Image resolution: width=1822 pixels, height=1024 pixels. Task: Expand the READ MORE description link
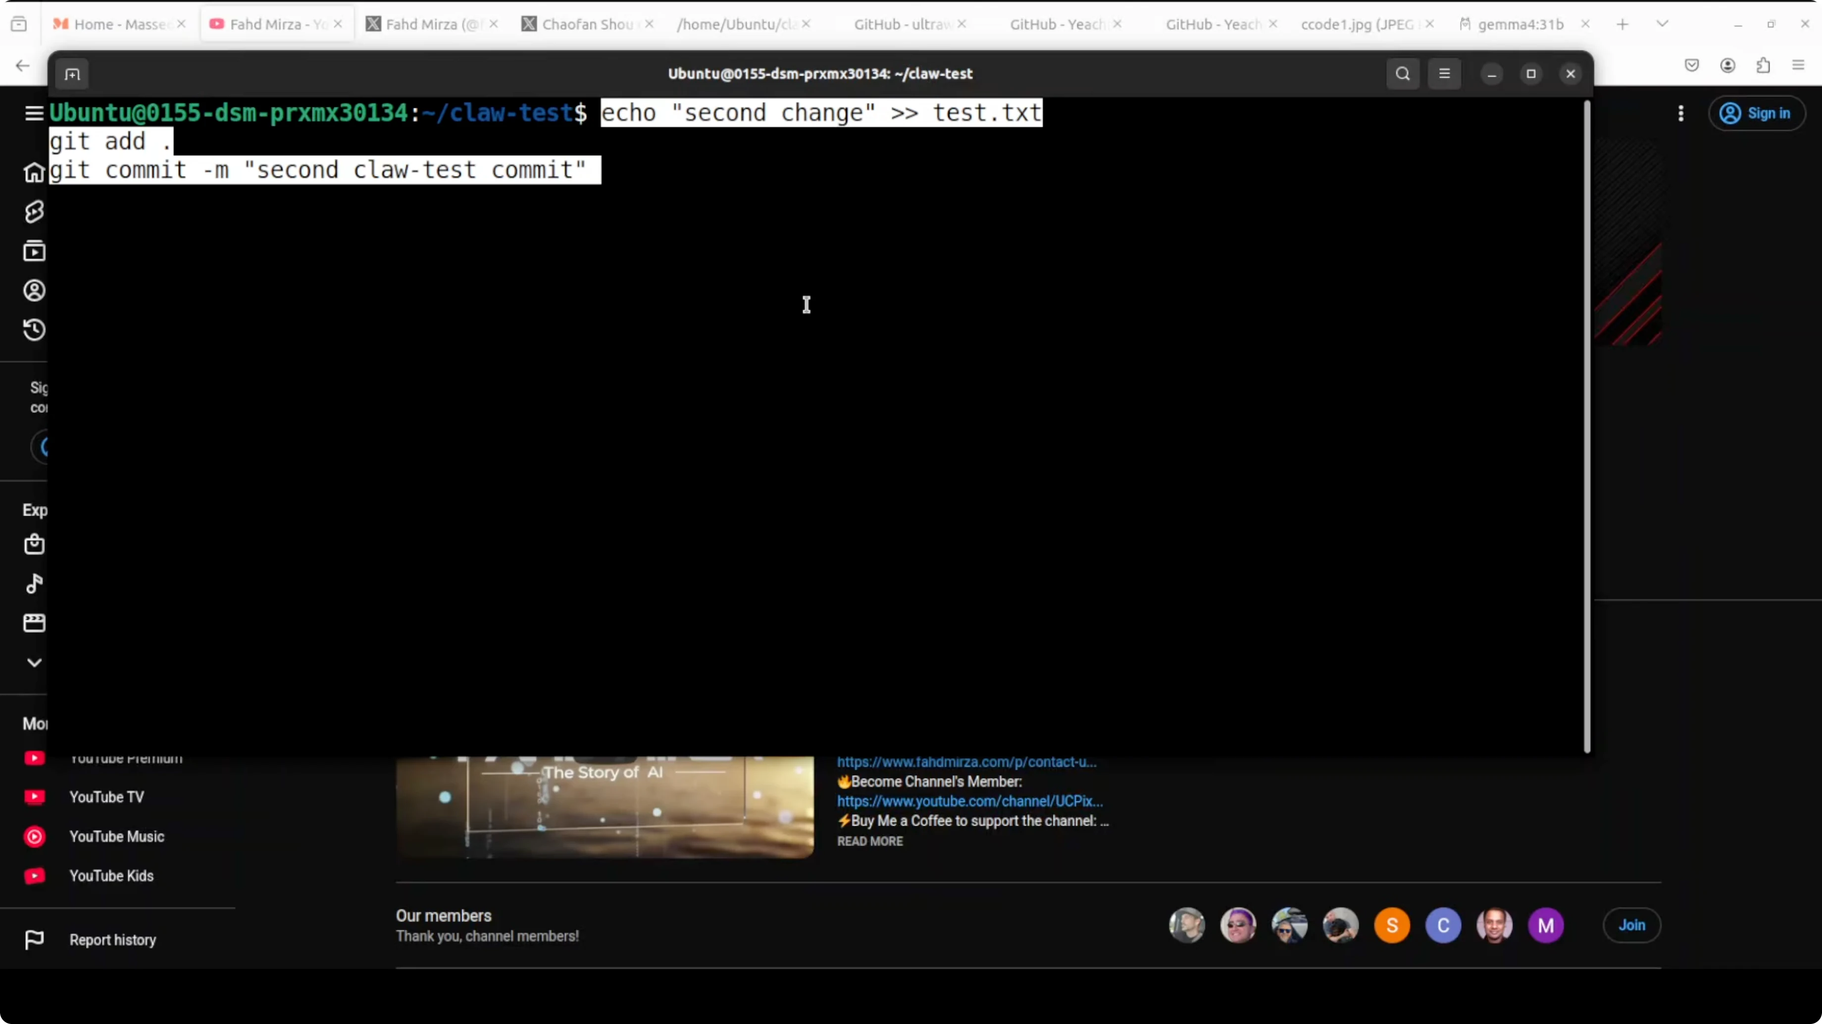(x=870, y=841)
